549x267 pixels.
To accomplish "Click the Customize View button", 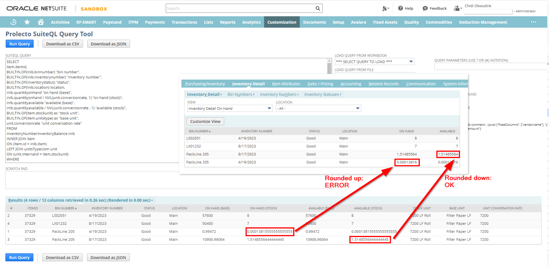I will [205, 121].
